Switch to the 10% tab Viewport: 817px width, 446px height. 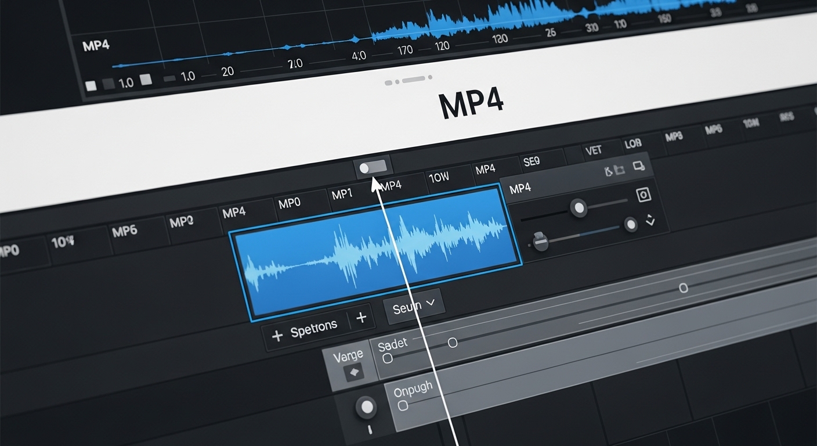tap(63, 242)
